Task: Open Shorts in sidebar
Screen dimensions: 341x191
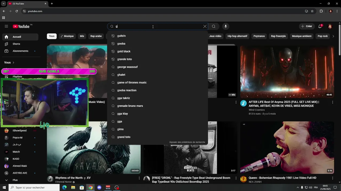Action: (20, 44)
